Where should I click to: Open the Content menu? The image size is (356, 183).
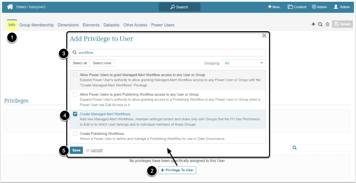(x=297, y=7)
